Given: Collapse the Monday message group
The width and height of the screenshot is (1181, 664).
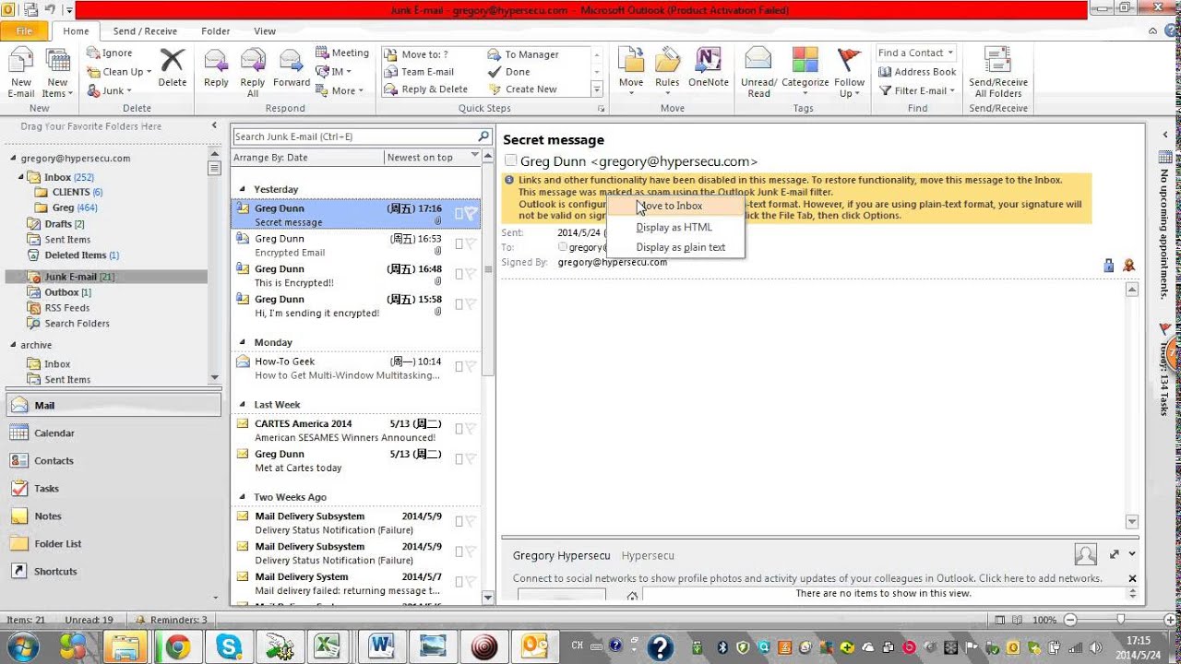Looking at the screenshot, I should [244, 342].
